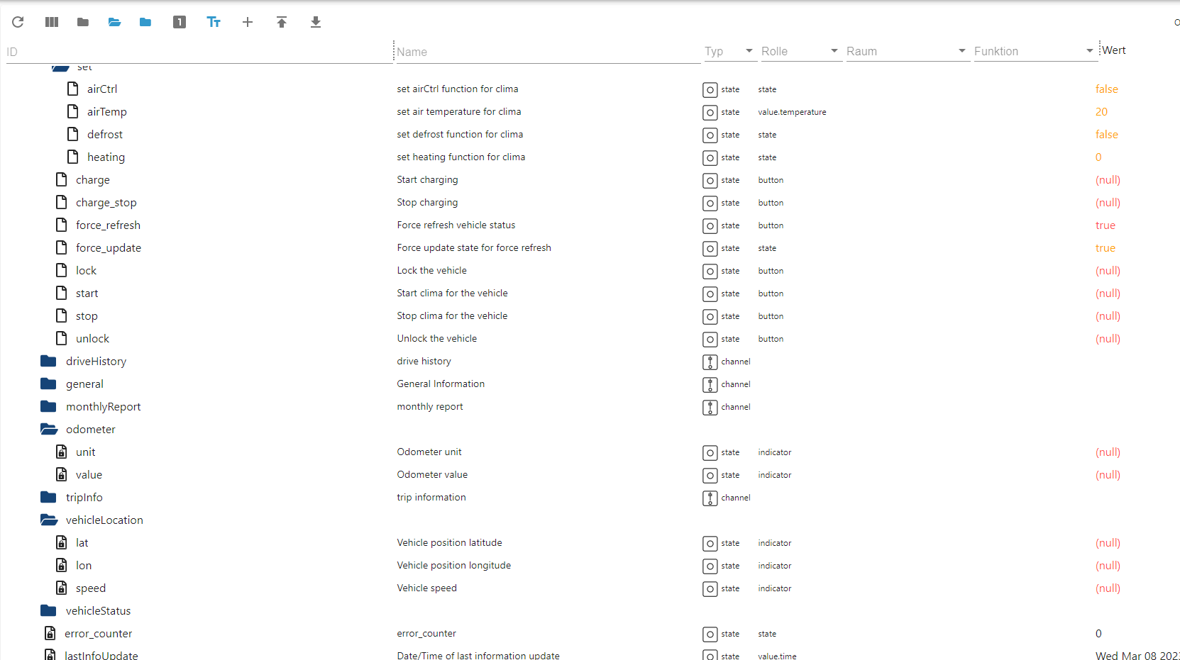
Task: Click locked file icon beside error_counter
Action: point(50,633)
